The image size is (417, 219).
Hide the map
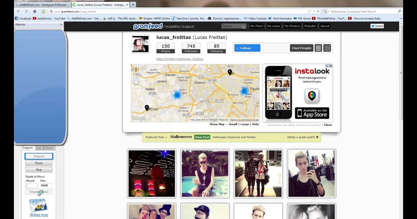tap(256, 124)
